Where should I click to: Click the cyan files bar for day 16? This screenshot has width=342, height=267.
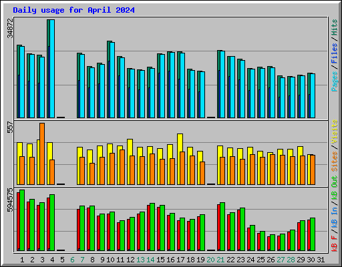pos(172,85)
